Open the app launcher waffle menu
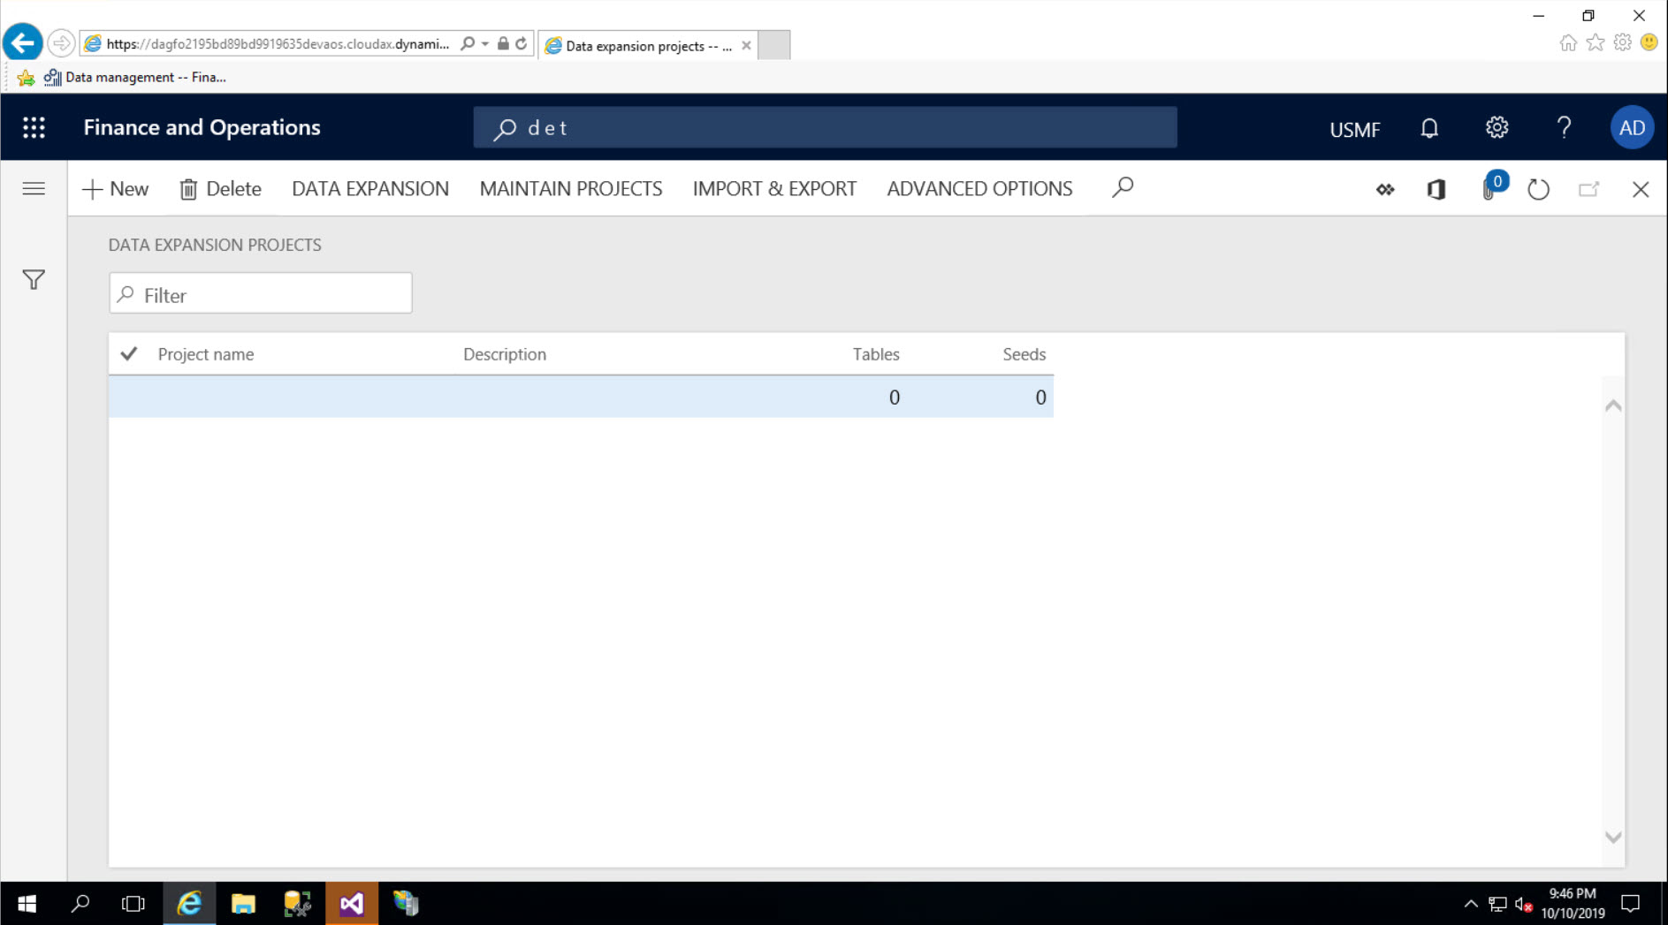Screen dimensions: 1668x925 coord(34,127)
